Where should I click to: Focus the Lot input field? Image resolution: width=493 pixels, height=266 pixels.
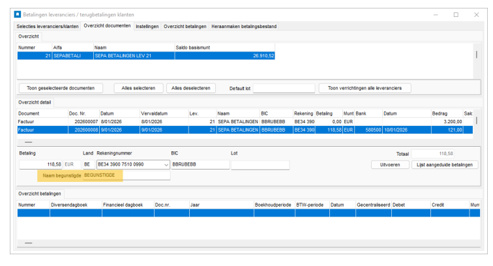tap(260, 165)
